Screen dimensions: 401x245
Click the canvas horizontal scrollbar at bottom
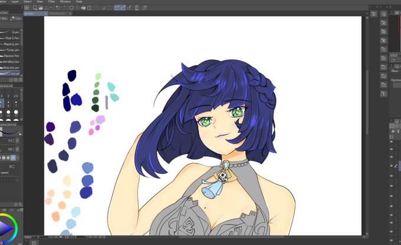pos(231,237)
